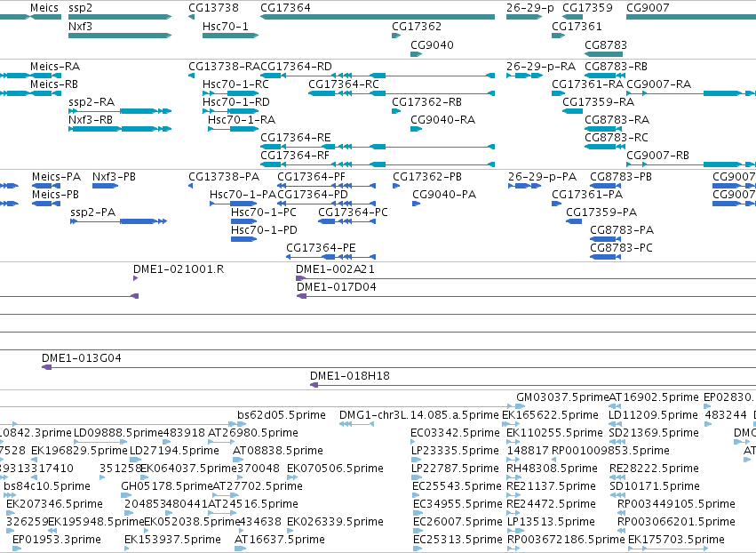Click the ssp2 gene label

click(x=81, y=8)
